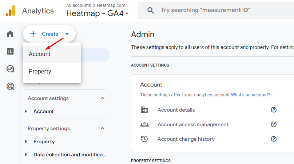This screenshot has width=294, height=164.
Task: Click the Admin page title
Action: pos(143,35)
